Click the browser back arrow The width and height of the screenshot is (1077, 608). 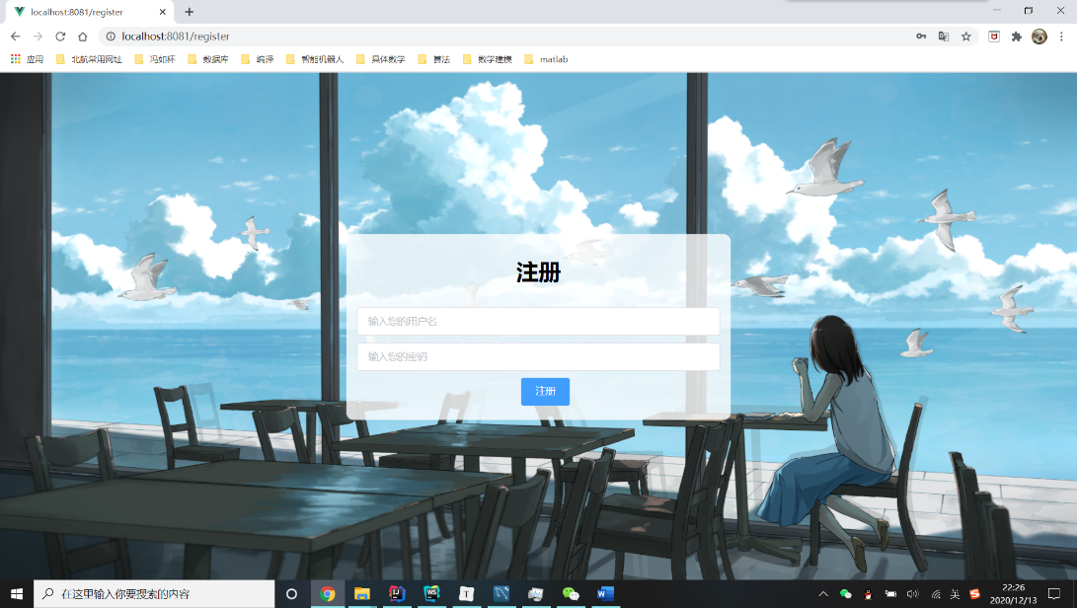coord(15,37)
